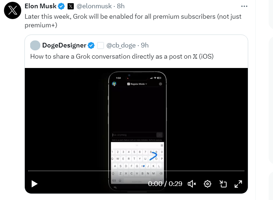Screen dimensions: 273x200
Task: Click the 8h post timestamp
Action: point(121,6)
